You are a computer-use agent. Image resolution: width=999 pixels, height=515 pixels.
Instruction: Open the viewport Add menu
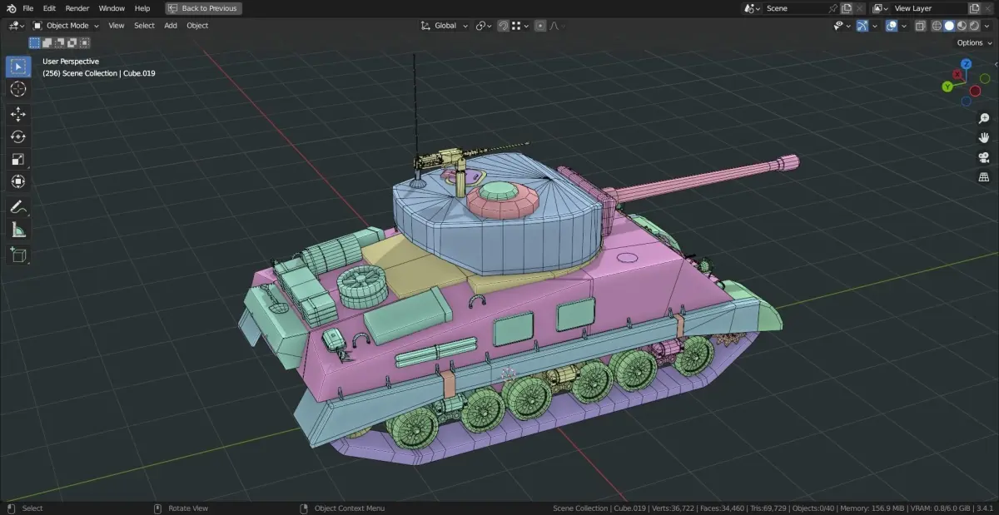[171, 26]
